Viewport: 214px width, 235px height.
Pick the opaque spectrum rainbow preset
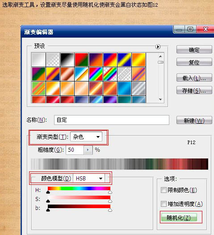96,74
